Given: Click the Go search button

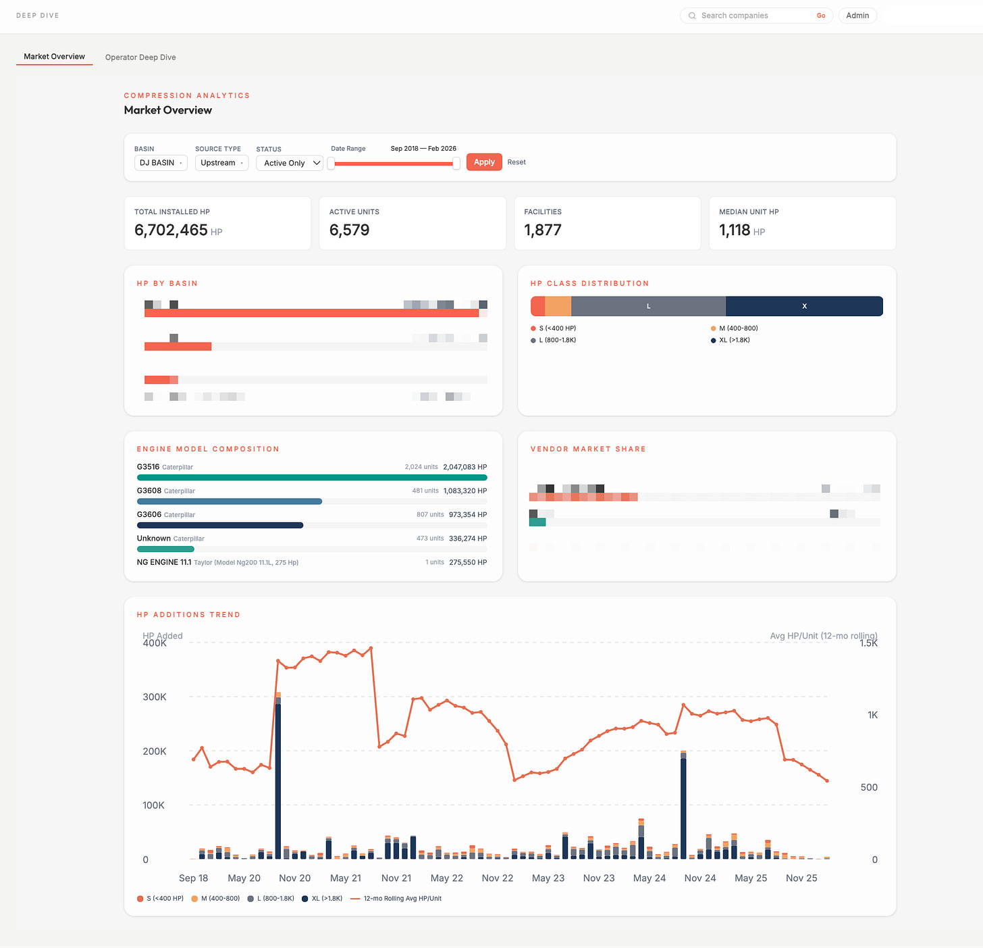Looking at the screenshot, I should point(821,16).
